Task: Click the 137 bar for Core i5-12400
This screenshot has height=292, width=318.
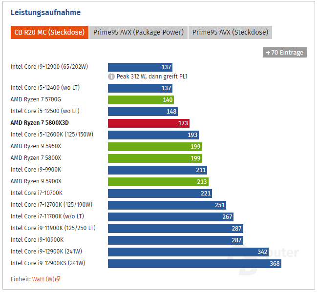Action: [x=140, y=88]
